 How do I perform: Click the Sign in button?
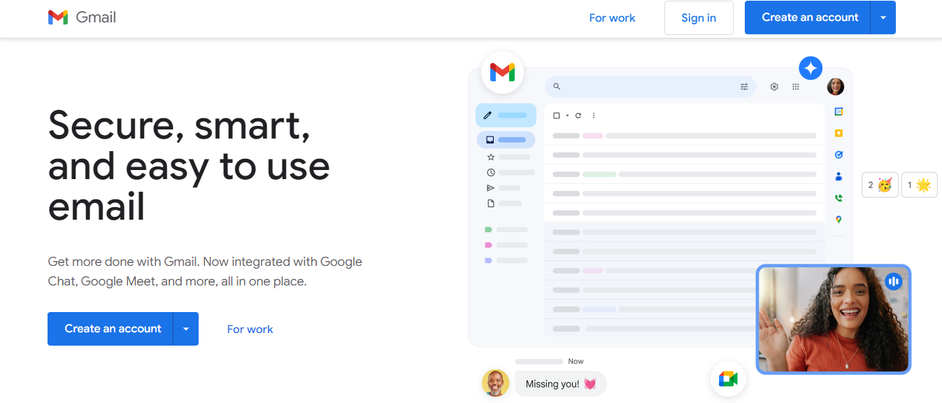[699, 17]
